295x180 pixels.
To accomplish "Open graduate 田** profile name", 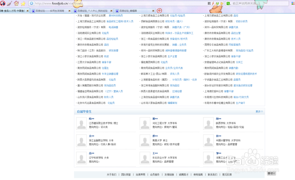I will 219,136.
